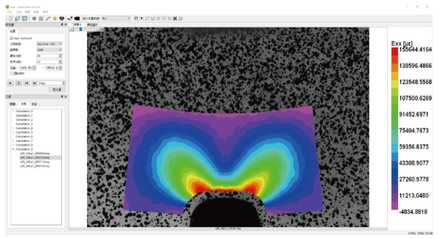Open the Spectrum colormap type dropdown
Image resolution: width=439 pixels, height=238 pixels.
point(49,44)
